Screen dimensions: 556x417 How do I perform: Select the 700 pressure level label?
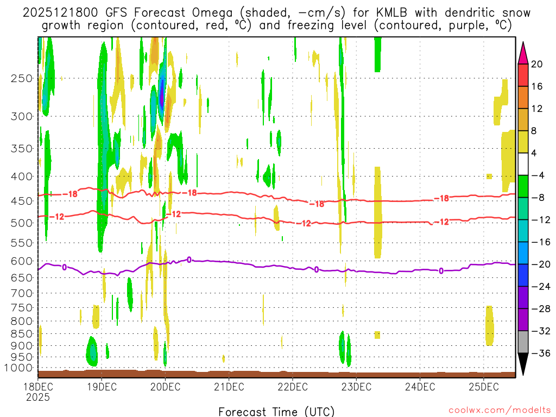click(22, 293)
